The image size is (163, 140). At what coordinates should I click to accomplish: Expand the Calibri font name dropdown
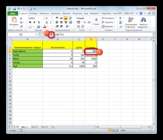click(x=43, y=18)
